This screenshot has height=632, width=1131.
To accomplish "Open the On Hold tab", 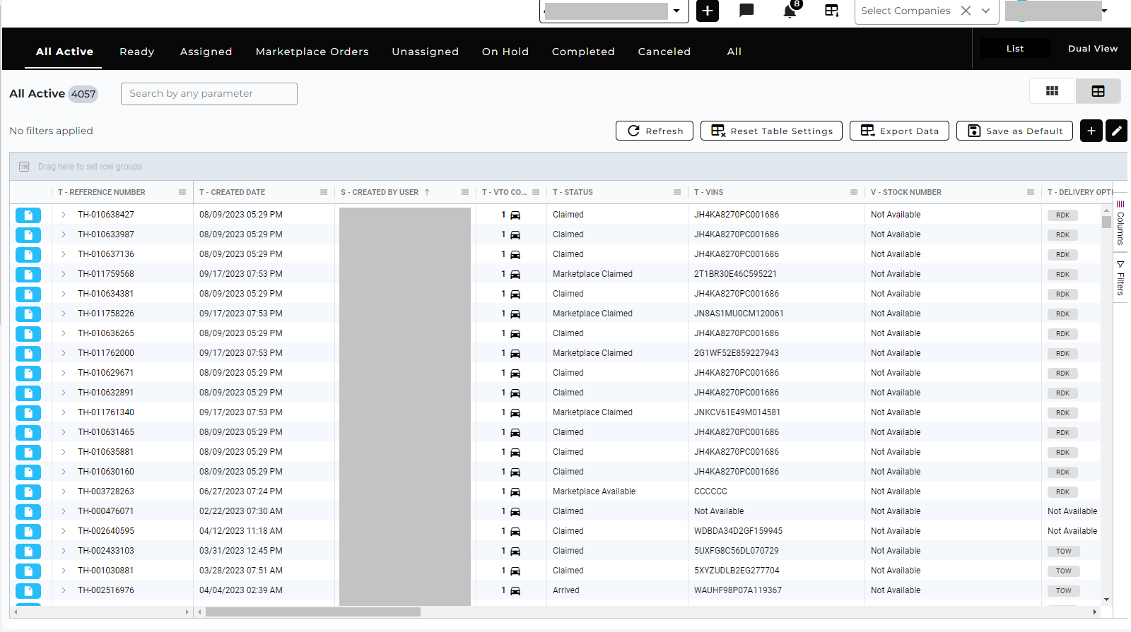I will [x=505, y=52].
